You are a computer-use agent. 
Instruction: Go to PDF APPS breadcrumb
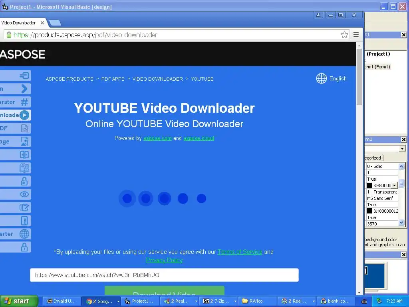[x=113, y=79]
